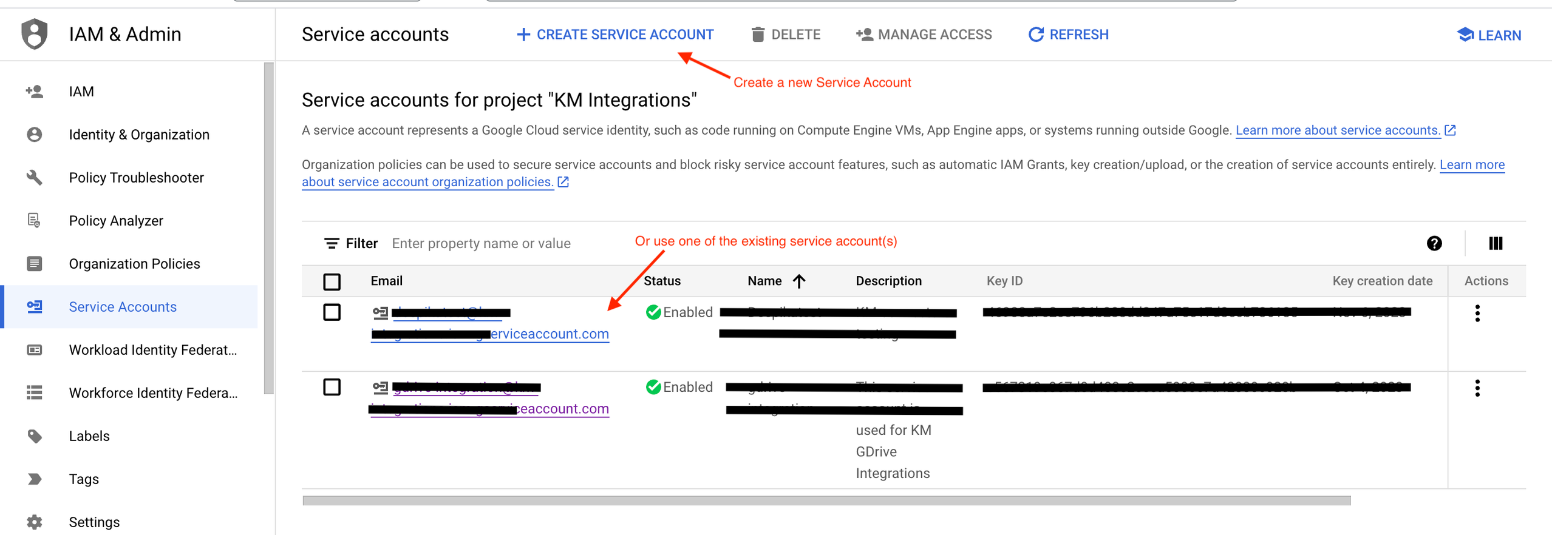The image size is (1552, 535).
Task: Click the Description column header
Action: (x=888, y=281)
